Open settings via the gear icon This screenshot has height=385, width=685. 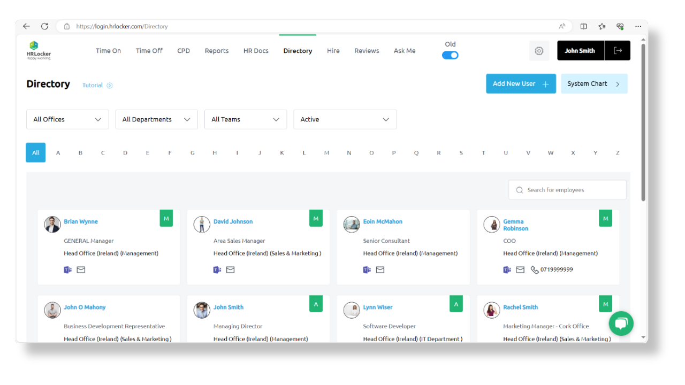click(x=539, y=50)
